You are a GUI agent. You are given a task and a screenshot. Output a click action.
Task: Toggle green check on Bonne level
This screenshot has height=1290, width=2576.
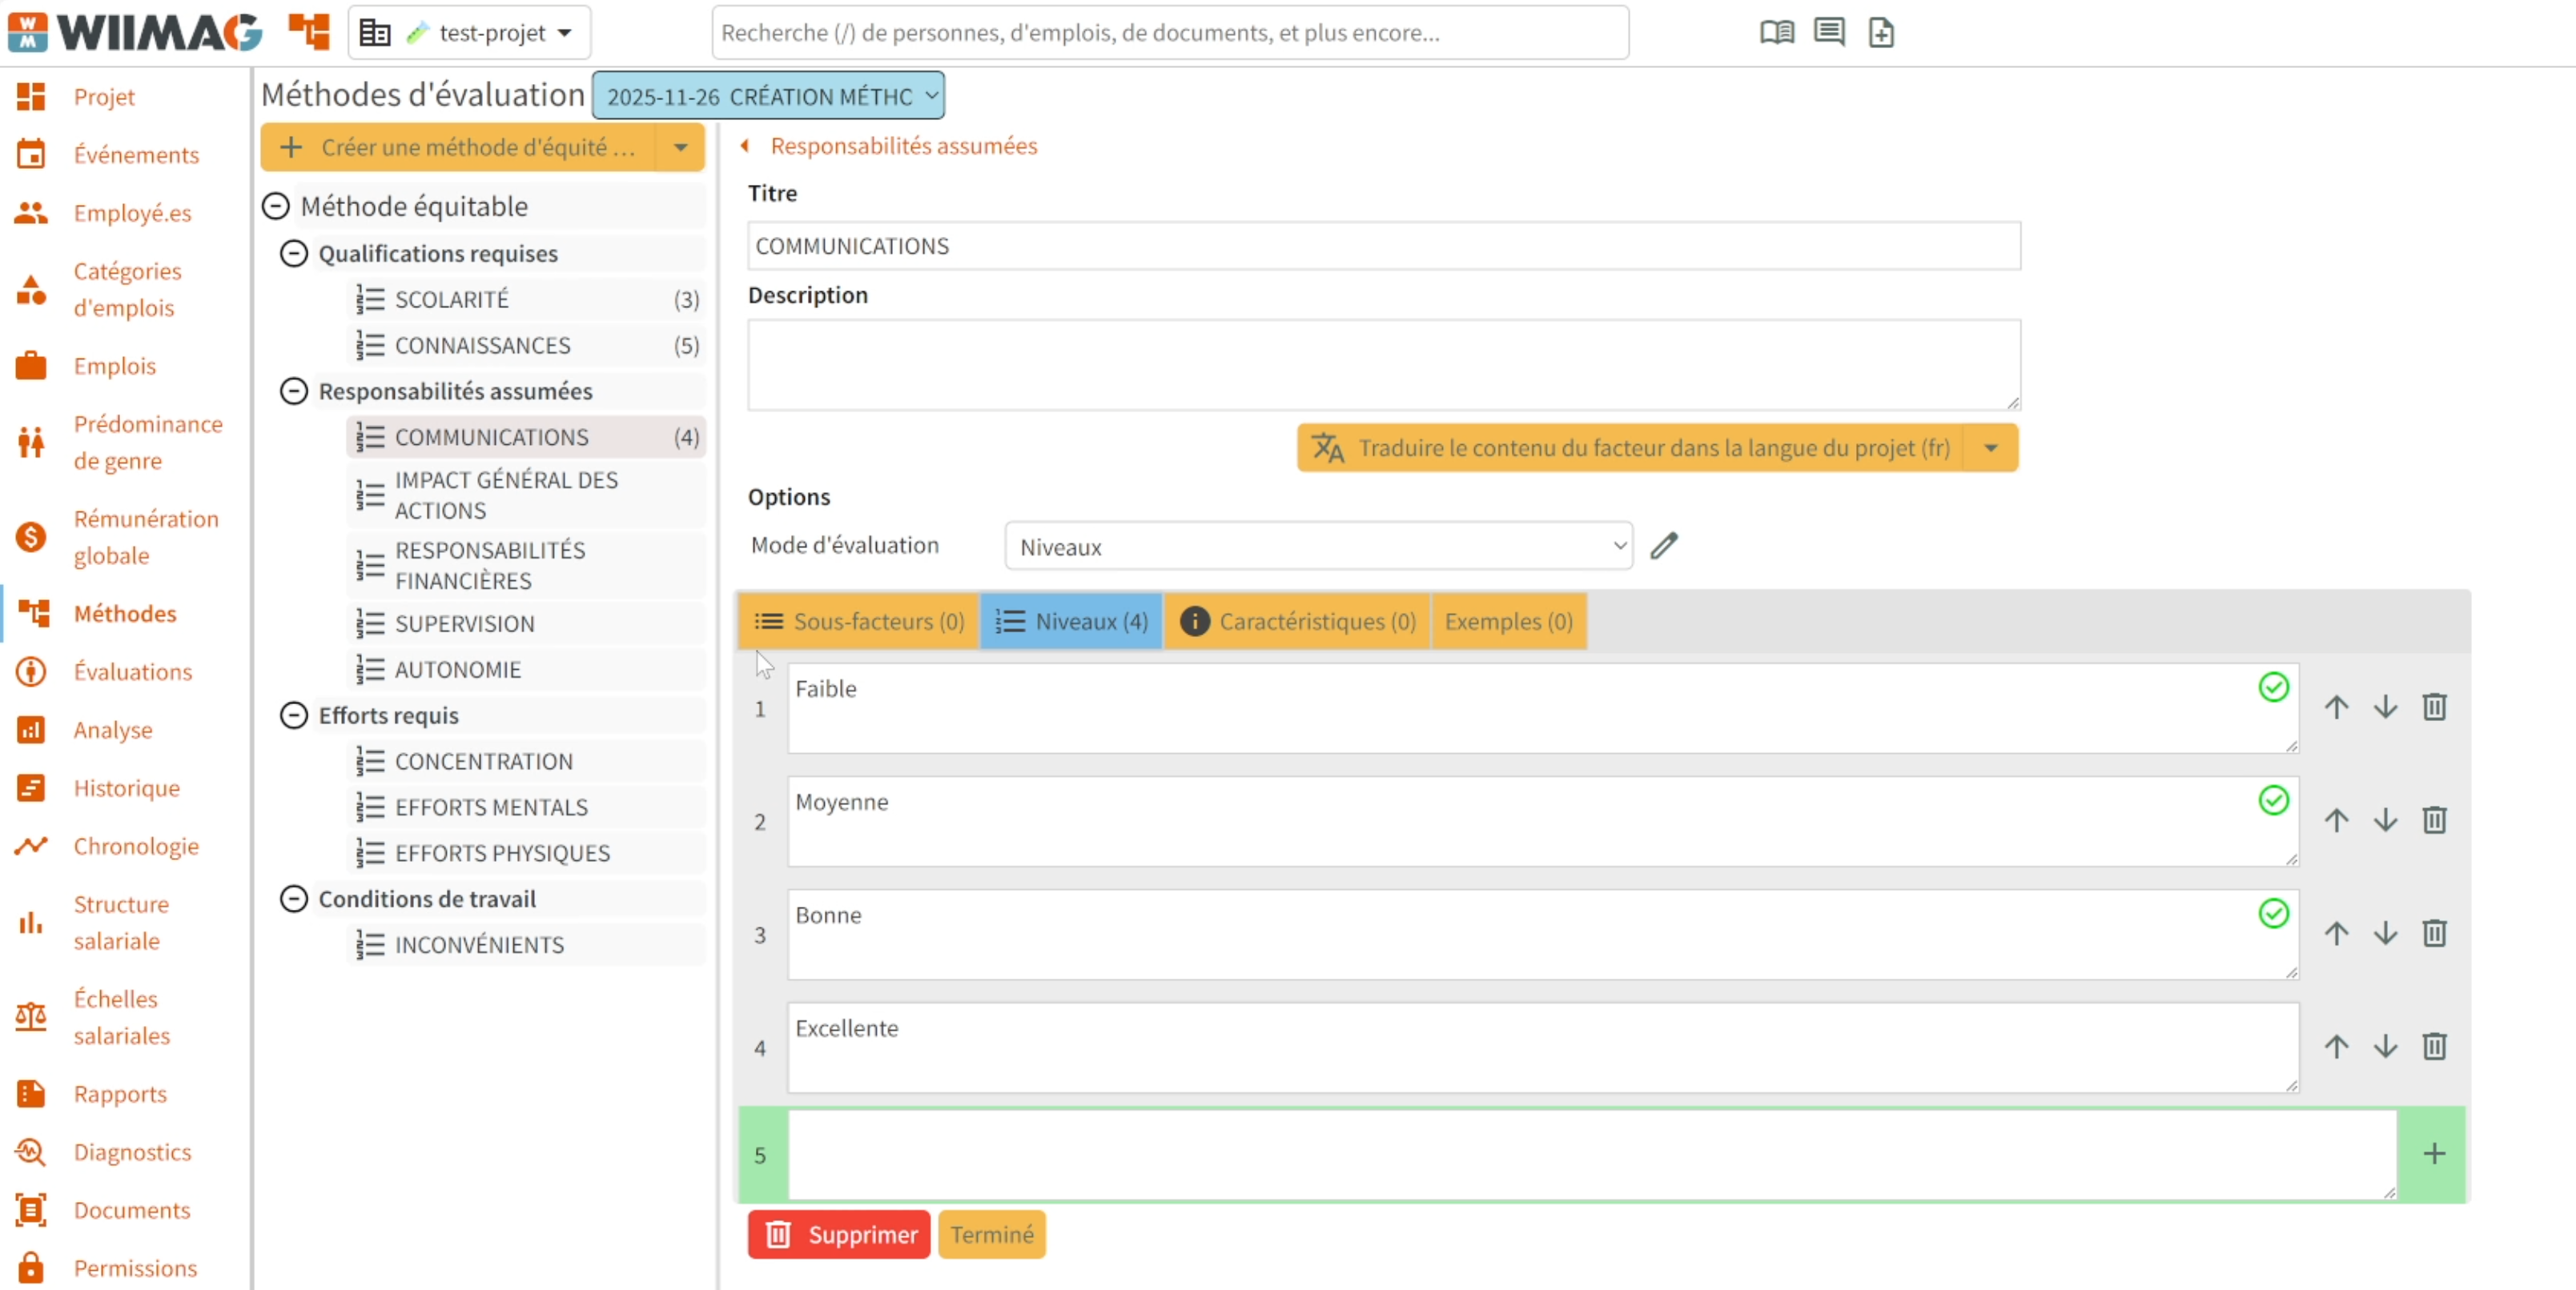coord(2273,913)
